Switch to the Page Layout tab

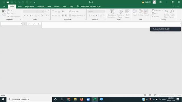pyautogui.click(x=30, y=7)
